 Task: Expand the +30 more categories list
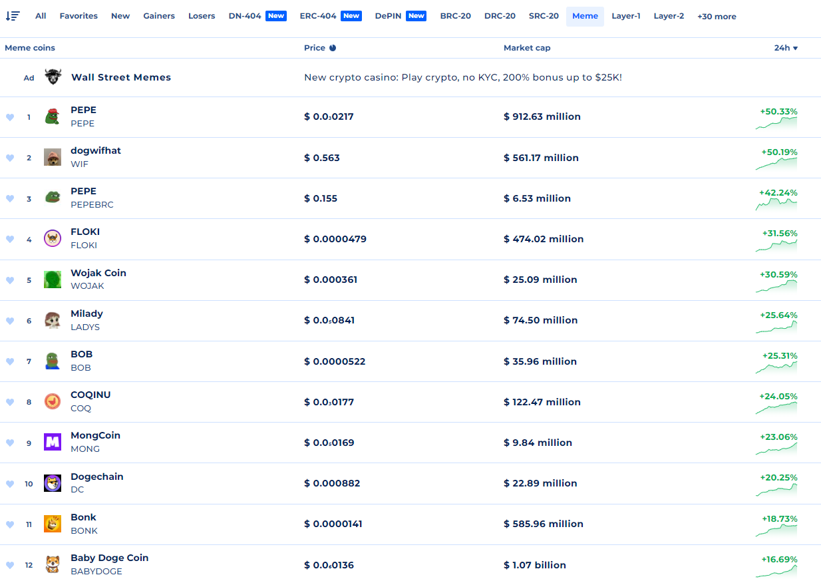[x=717, y=17]
